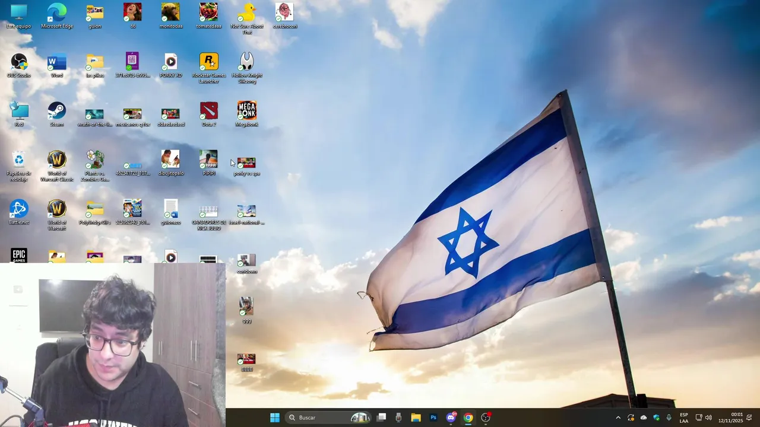760x427 pixels.
Task: Select the image file named 66
Action: (132, 16)
